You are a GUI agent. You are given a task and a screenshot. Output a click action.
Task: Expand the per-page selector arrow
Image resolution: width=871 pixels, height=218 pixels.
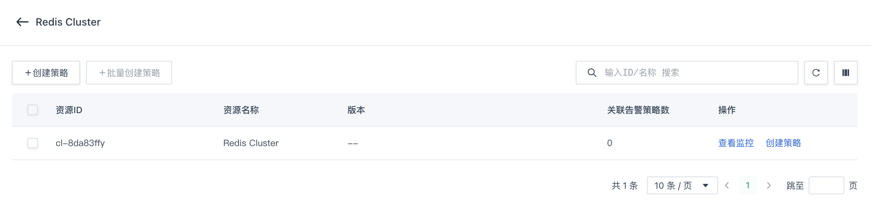[x=705, y=185]
